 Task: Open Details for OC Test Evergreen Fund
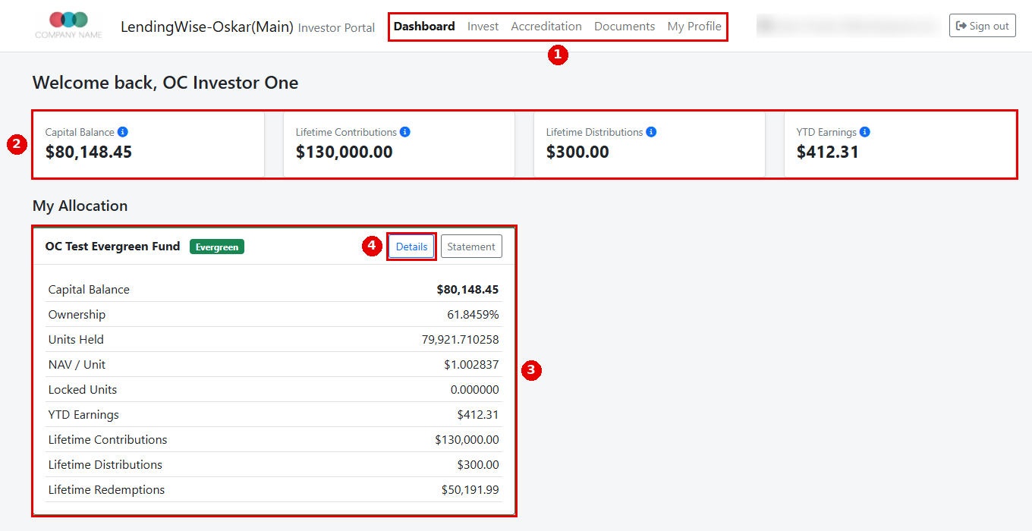pyautogui.click(x=412, y=247)
